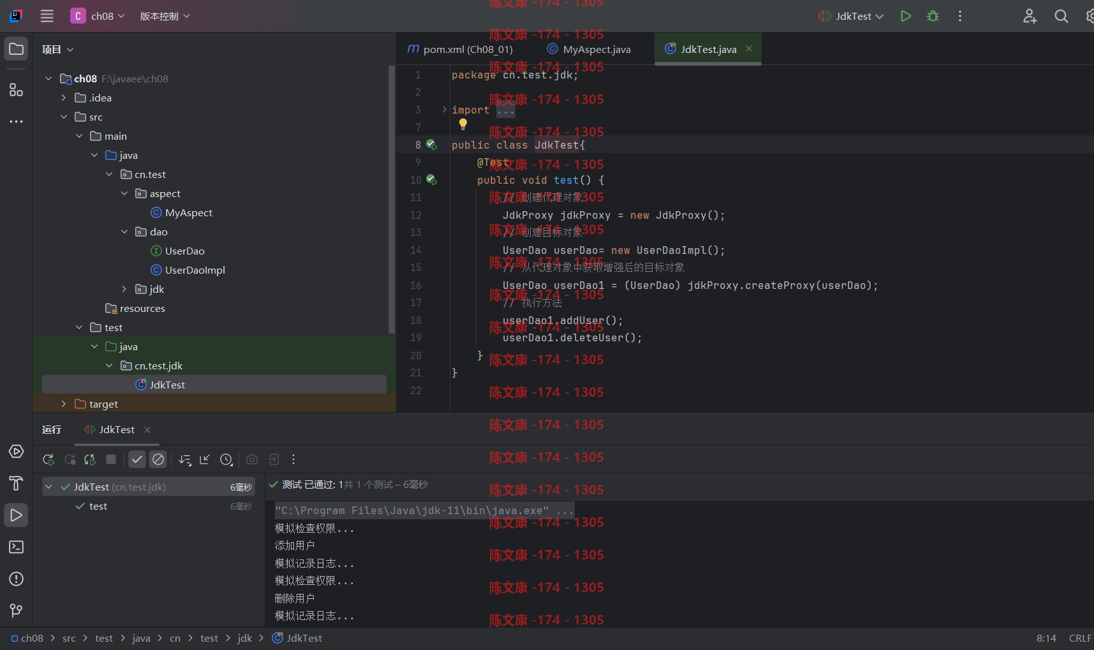Open the main hamburger menu
This screenshot has height=650, width=1094.
coord(47,16)
